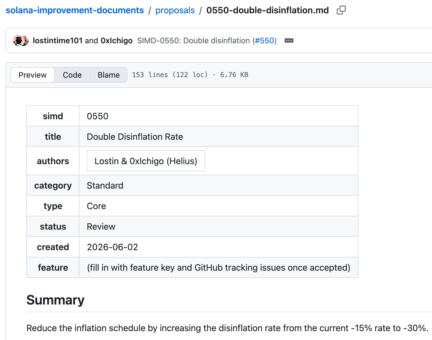Select the authors cell Lostin & 0xIchigo (Helius)
Viewport: 432px width, 340px height.
pos(146,161)
